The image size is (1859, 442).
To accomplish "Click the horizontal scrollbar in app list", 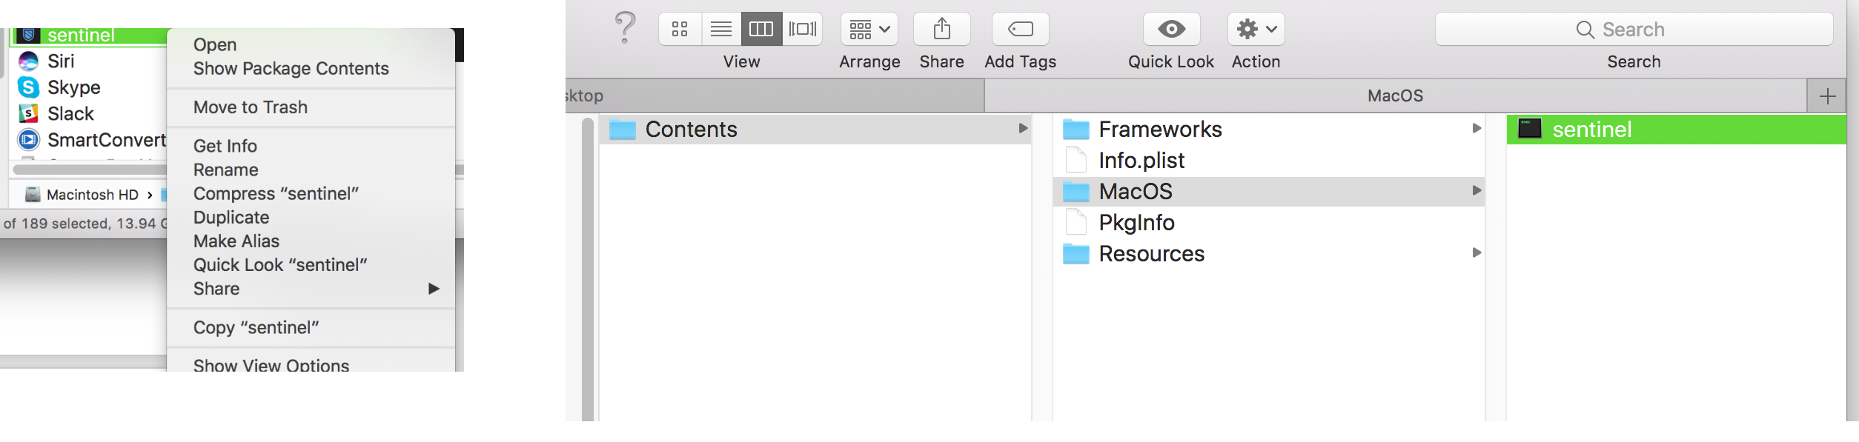I will pos(89,170).
